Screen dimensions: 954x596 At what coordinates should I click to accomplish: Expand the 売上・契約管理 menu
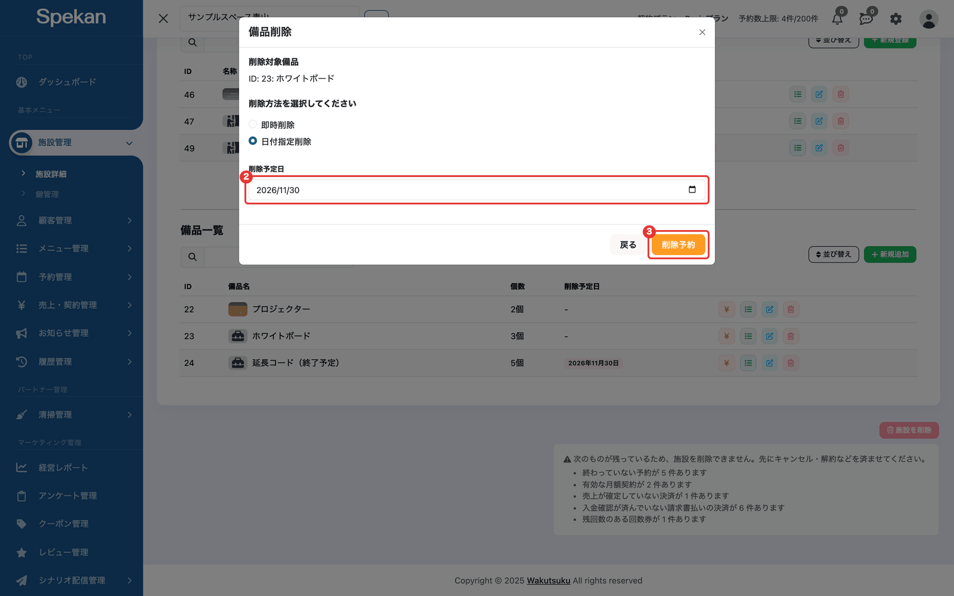(72, 305)
